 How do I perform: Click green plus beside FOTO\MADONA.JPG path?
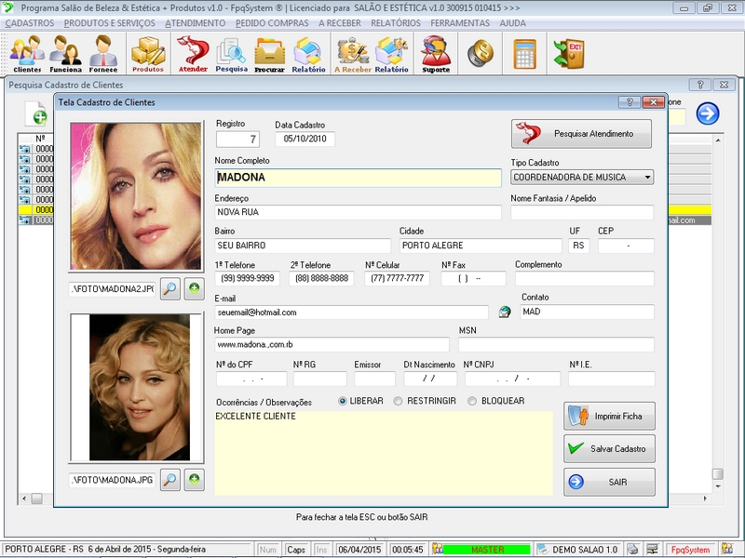(x=195, y=480)
